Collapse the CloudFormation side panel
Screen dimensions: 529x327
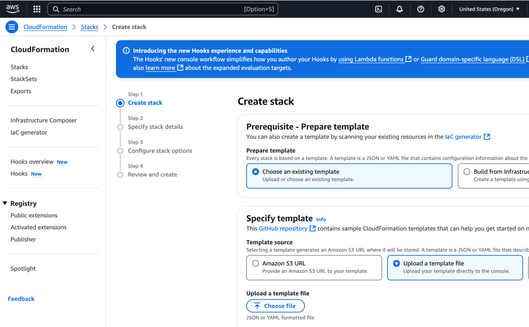tap(93, 49)
